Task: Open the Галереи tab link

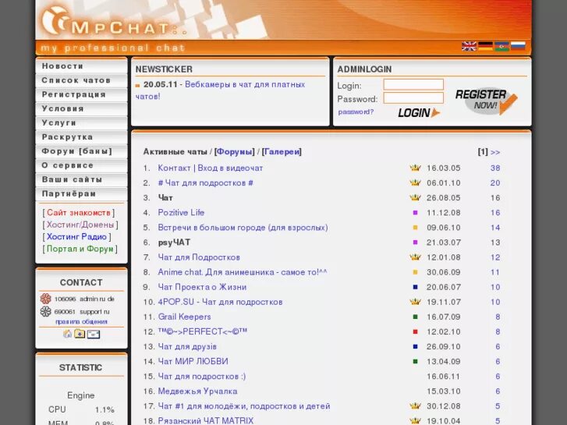Action: (x=282, y=151)
